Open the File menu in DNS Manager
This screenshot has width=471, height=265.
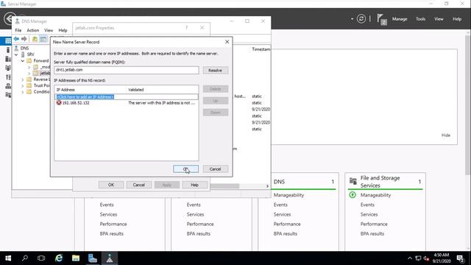tap(18, 30)
